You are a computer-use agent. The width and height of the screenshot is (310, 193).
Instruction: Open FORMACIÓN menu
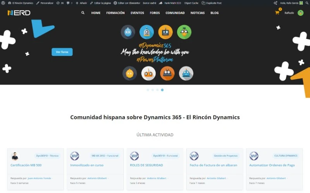pyautogui.click(x=115, y=13)
